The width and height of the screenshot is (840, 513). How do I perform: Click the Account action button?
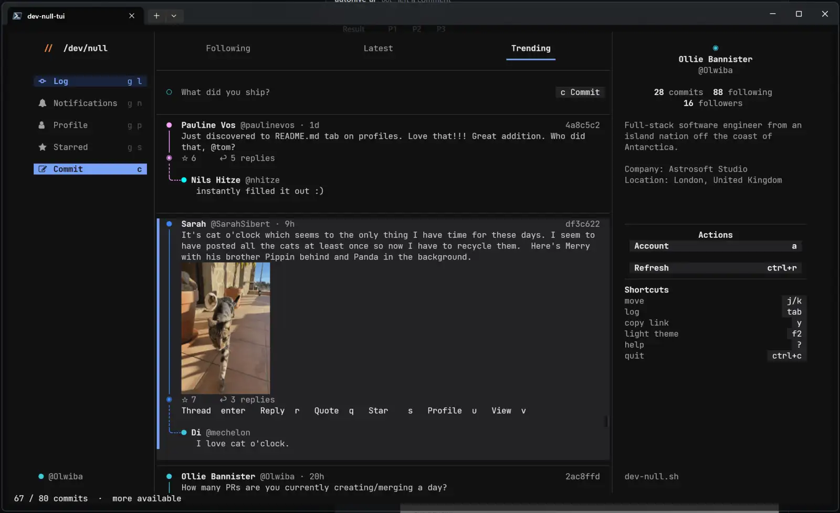coord(715,246)
